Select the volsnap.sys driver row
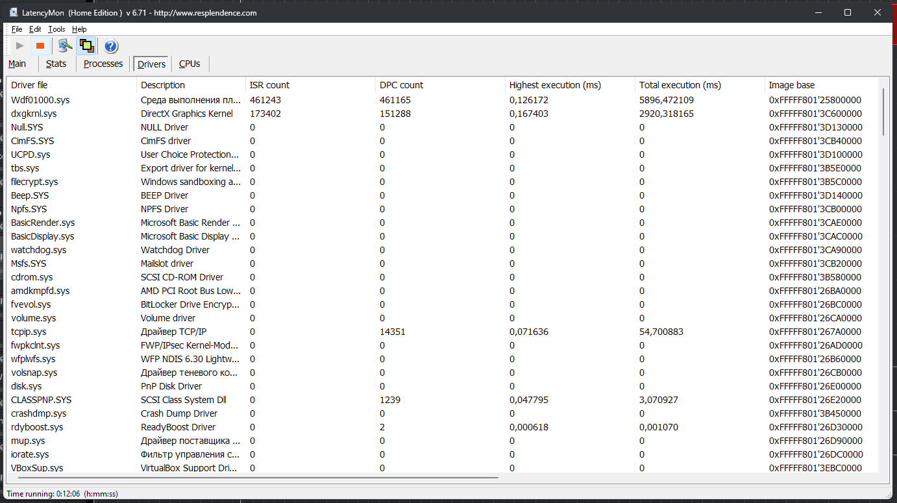 click(442, 373)
